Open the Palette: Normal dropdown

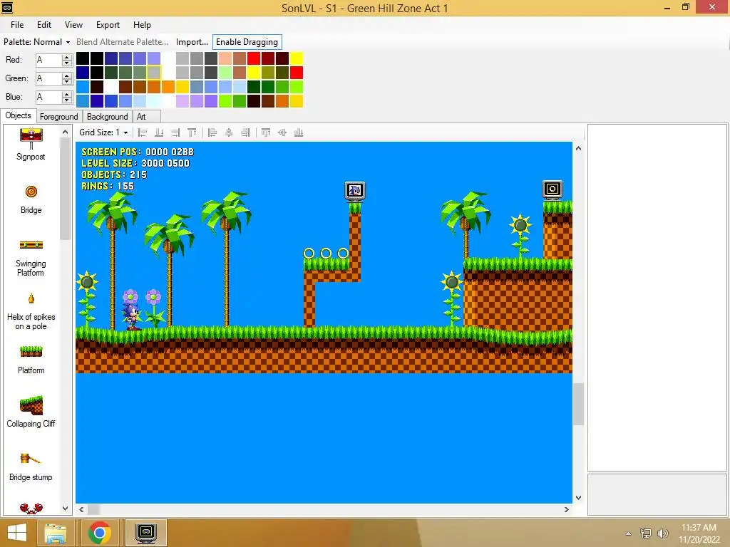[x=37, y=42]
